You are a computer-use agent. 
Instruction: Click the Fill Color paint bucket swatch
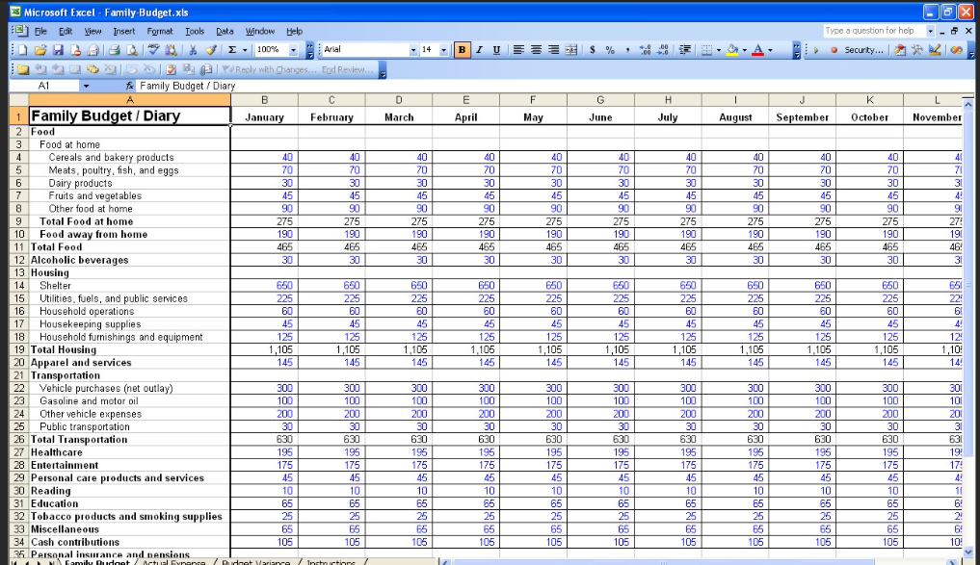730,50
